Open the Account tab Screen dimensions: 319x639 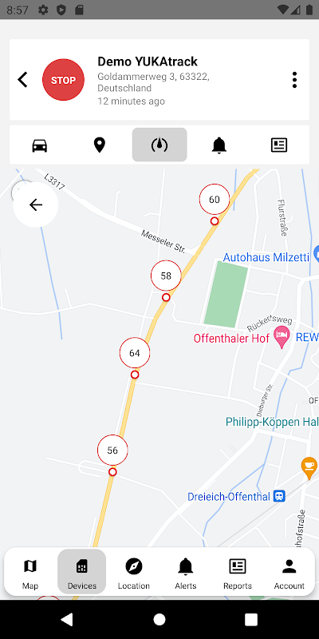point(289,574)
